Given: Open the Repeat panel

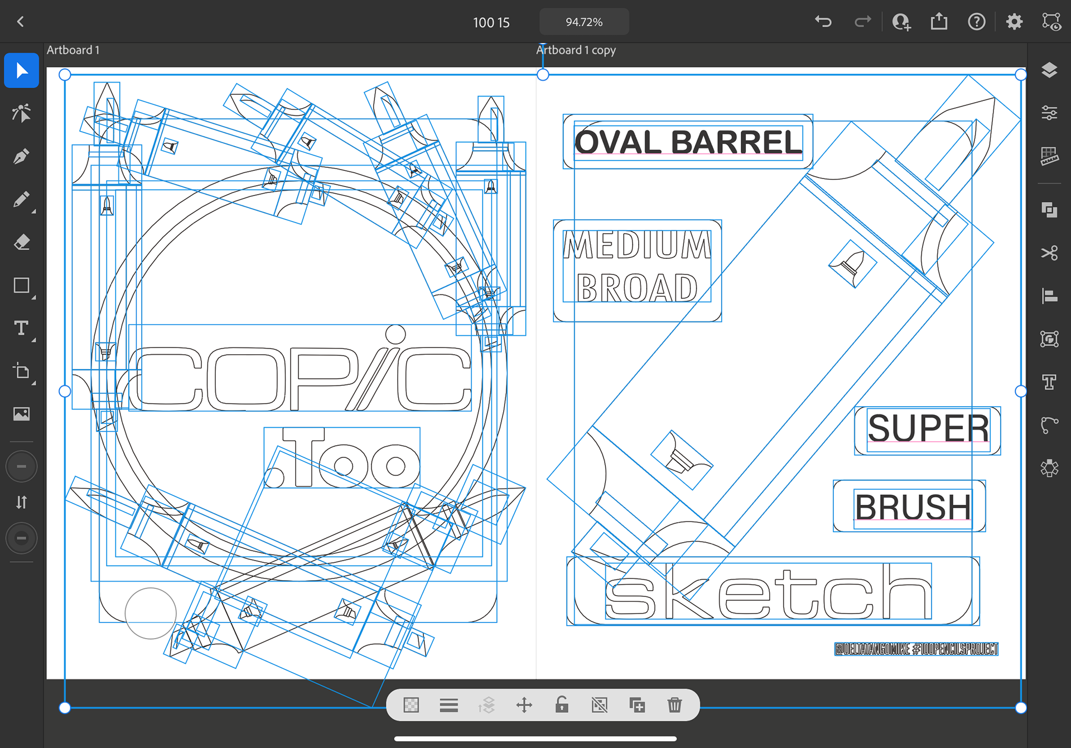Looking at the screenshot, I should 1049,468.
